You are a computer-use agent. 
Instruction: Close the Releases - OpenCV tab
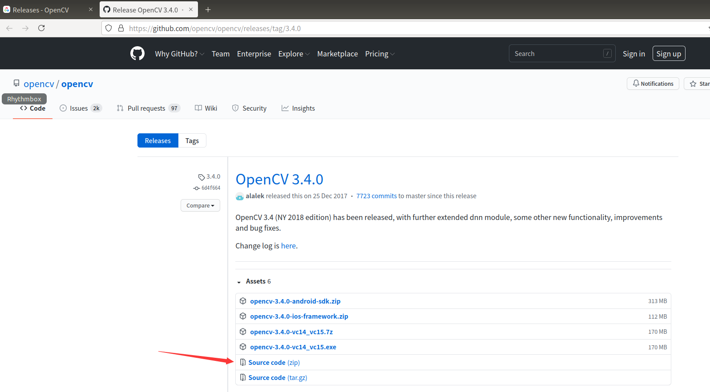pyautogui.click(x=91, y=9)
